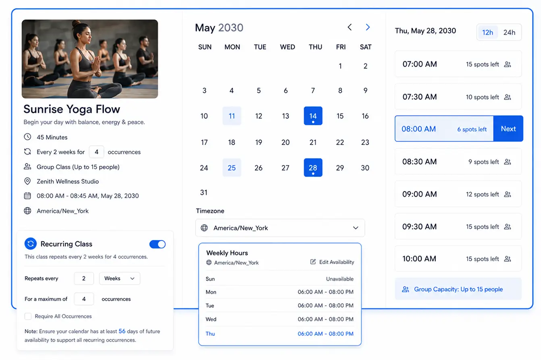Click the repeat icon beside Every 2 weeks
Viewport: 541px width, 360px height.
[27, 152]
